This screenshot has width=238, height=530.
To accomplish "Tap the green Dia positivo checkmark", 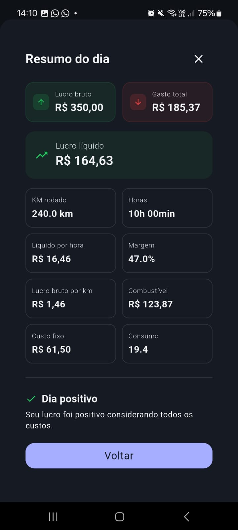I will (x=31, y=399).
